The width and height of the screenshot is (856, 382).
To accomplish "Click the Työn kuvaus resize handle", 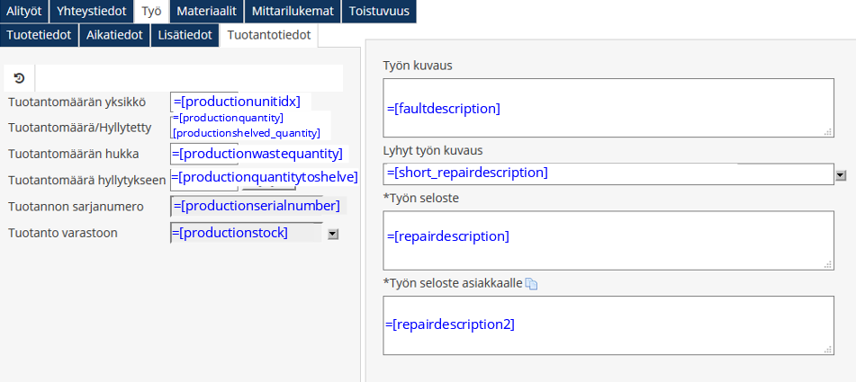I will click(827, 131).
